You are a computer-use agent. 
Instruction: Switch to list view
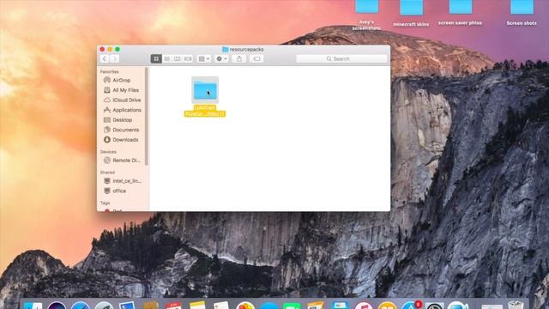pyautogui.click(x=167, y=59)
